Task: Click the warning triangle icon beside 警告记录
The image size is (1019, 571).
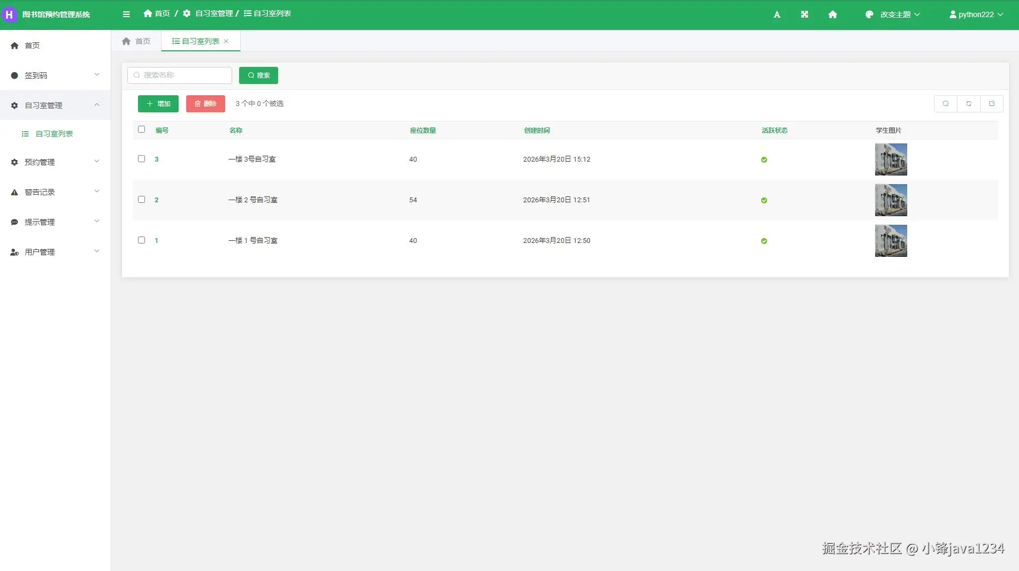Action: coord(14,192)
